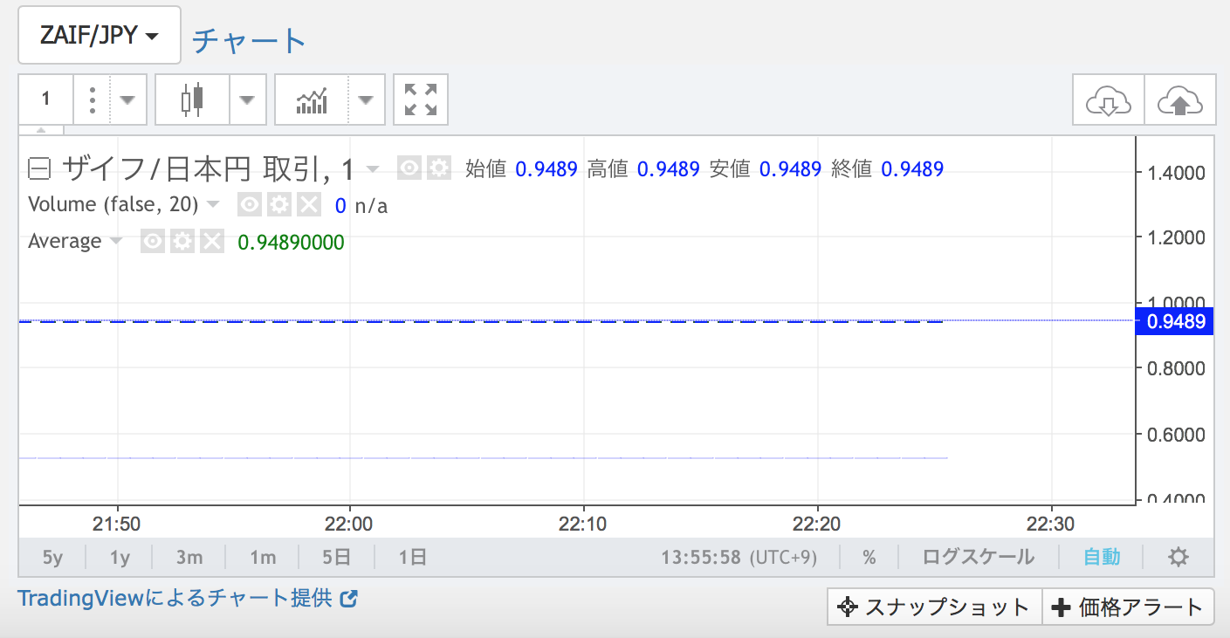
Task: Hide the Average indicator using eye icon
Action: point(154,242)
